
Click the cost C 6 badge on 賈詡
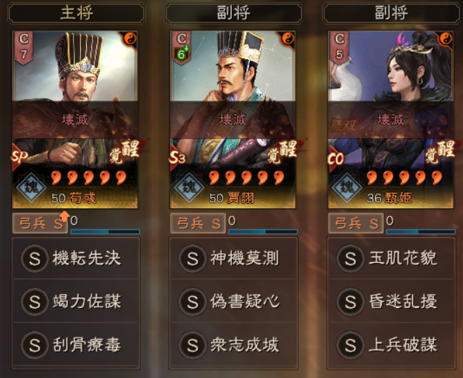[x=182, y=47]
